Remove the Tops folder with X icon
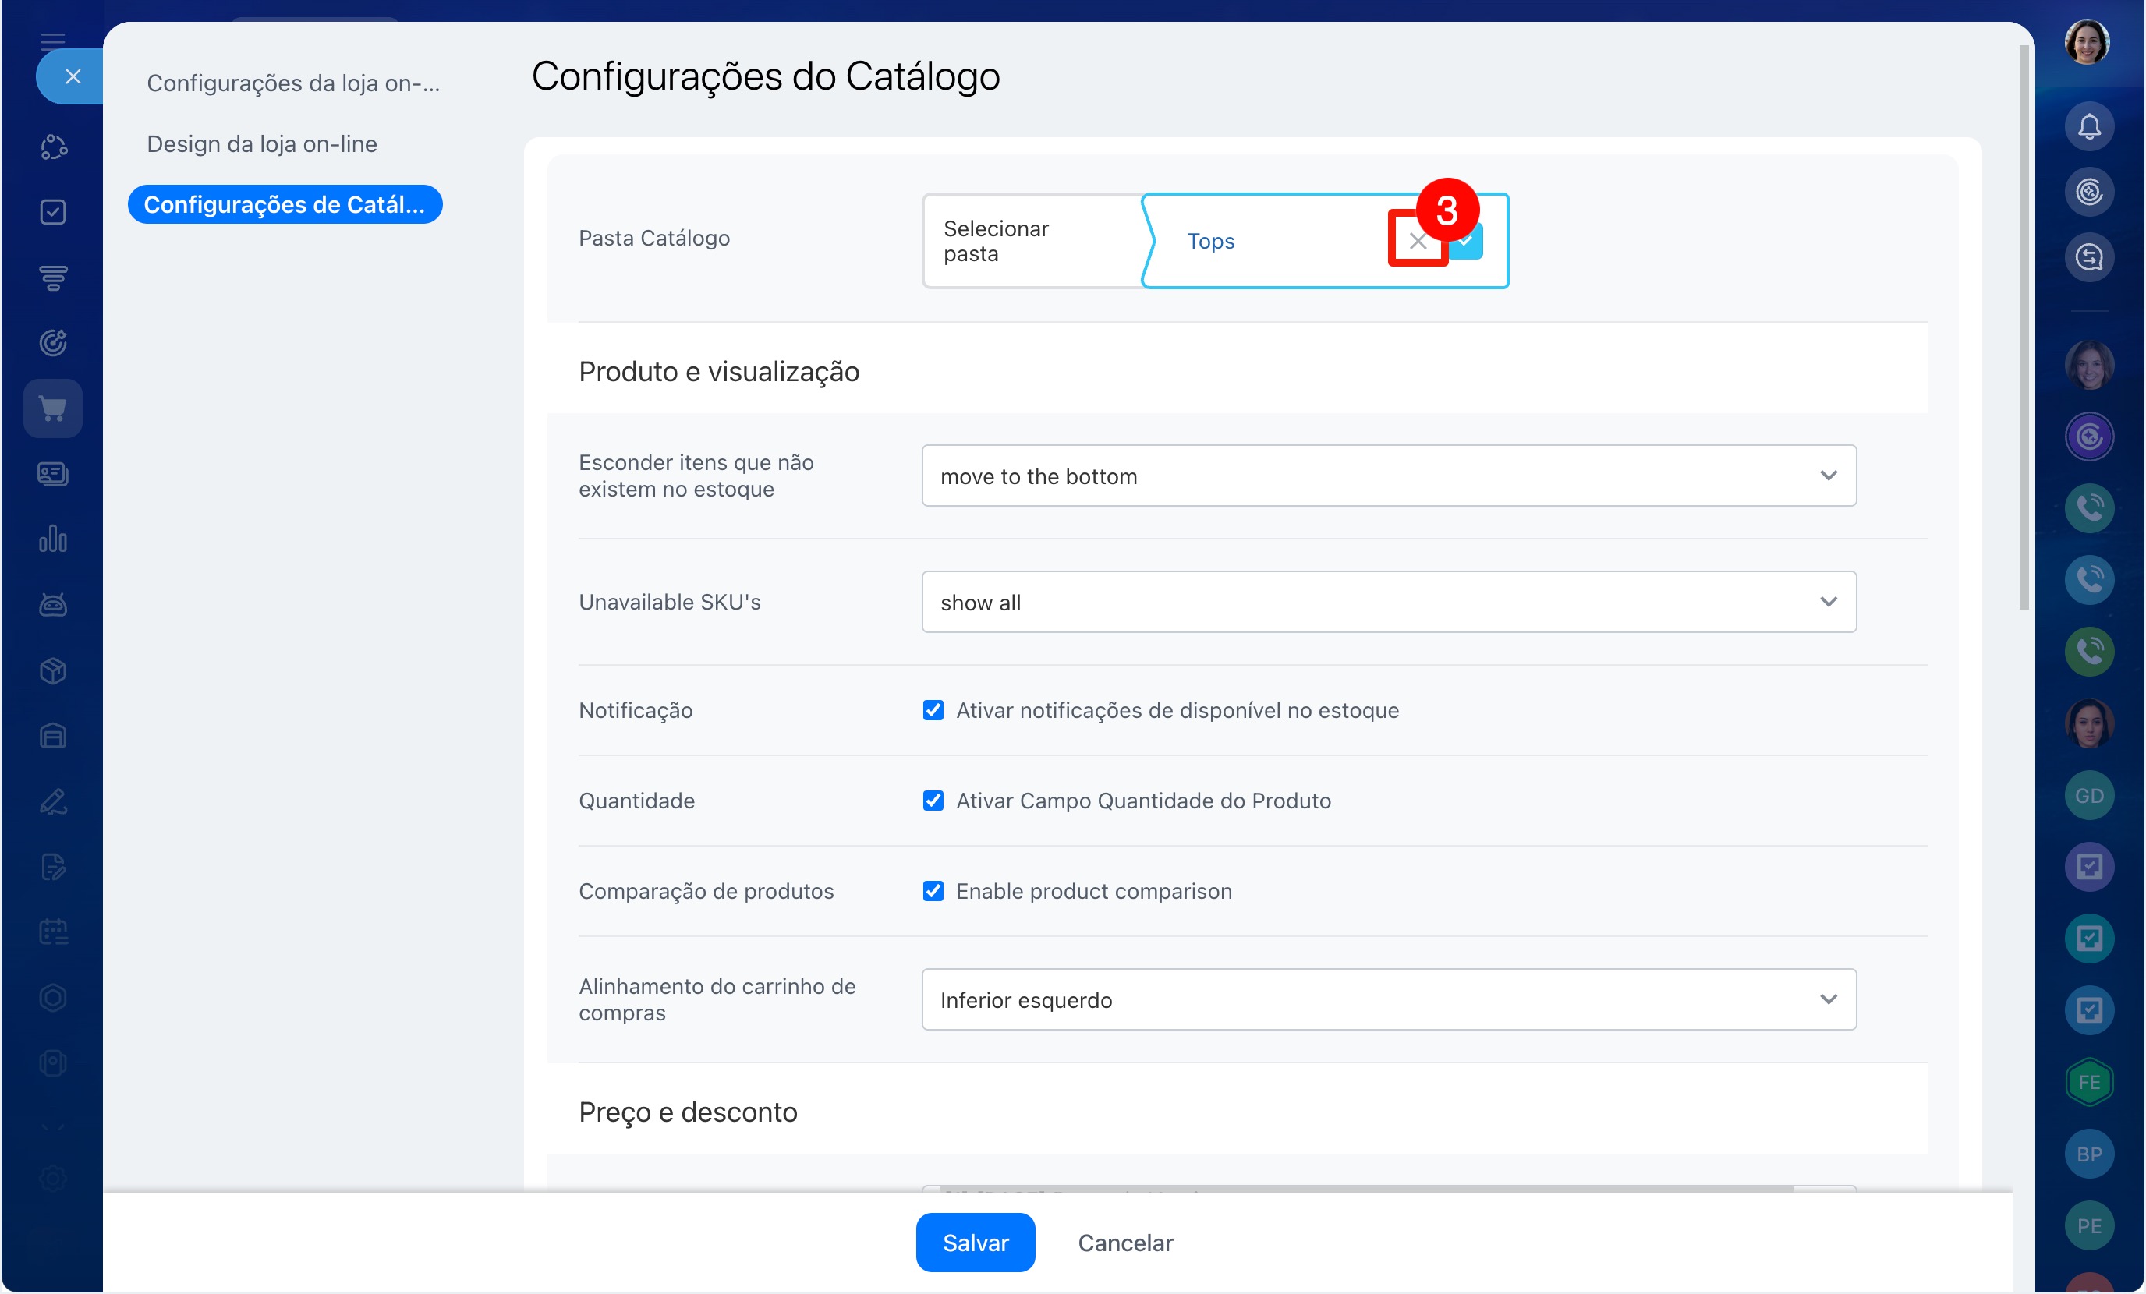This screenshot has height=1294, width=2146. pyautogui.click(x=1417, y=241)
